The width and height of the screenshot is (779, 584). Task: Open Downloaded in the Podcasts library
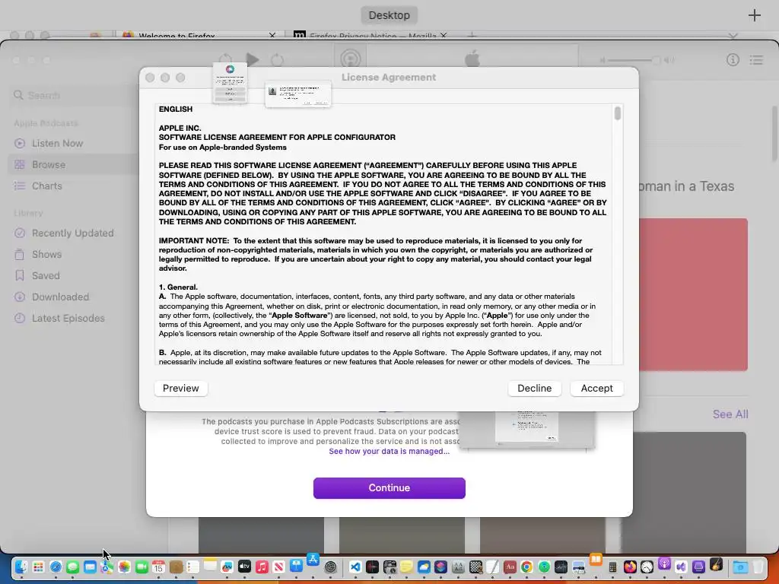click(60, 297)
